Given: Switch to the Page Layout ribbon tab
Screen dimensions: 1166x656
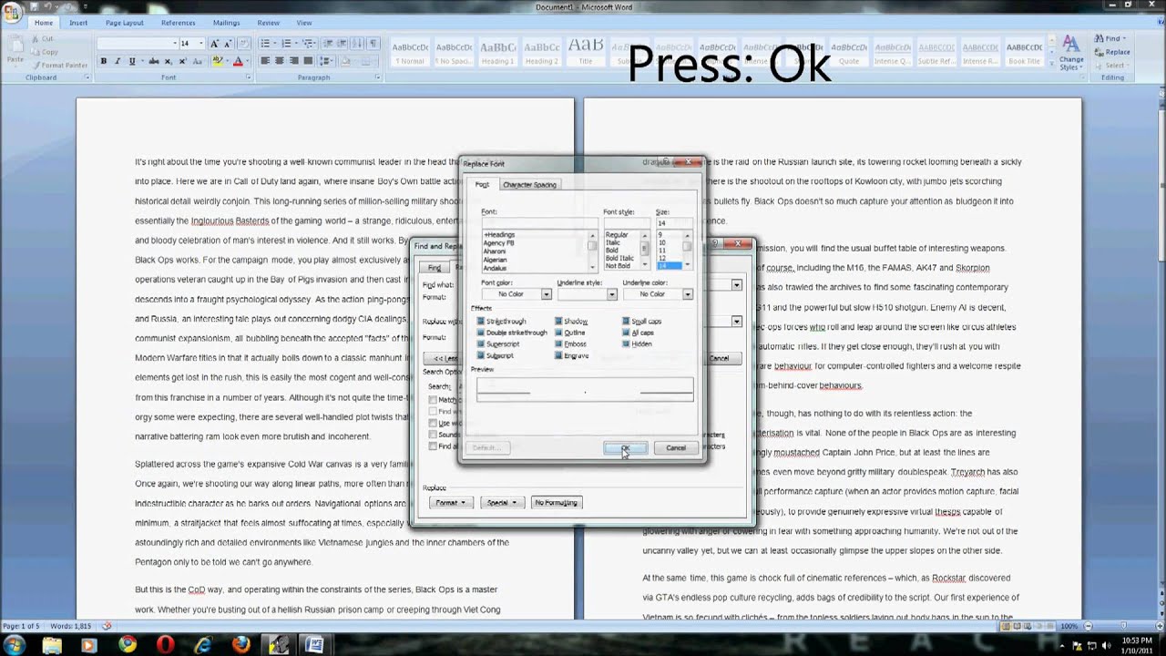Looking at the screenshot, I should [124, 23].
